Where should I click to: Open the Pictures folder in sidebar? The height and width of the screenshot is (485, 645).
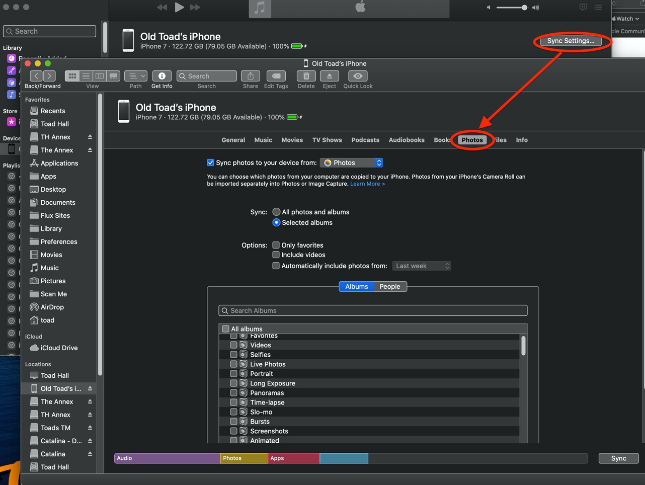[x=53, y=281]
